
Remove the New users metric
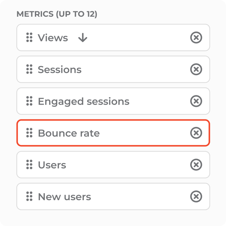[196, 196]
